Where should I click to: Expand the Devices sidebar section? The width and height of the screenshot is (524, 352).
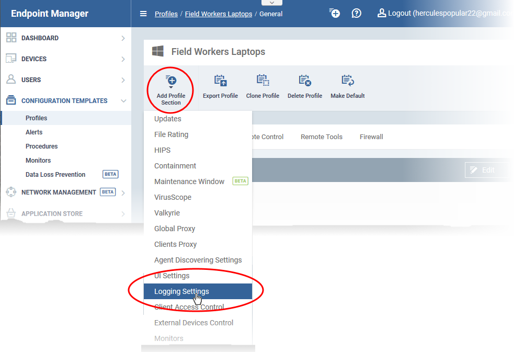pyautogui.click(x=65, y=59)
